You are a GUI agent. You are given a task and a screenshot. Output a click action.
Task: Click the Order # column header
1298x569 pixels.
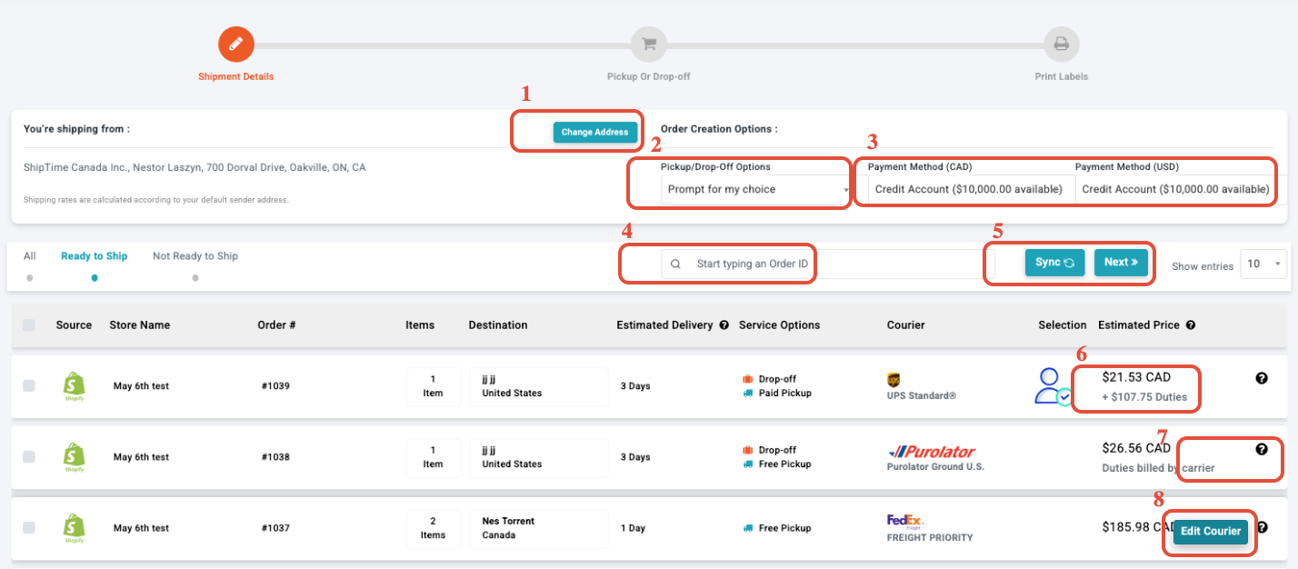click(276, 325)
